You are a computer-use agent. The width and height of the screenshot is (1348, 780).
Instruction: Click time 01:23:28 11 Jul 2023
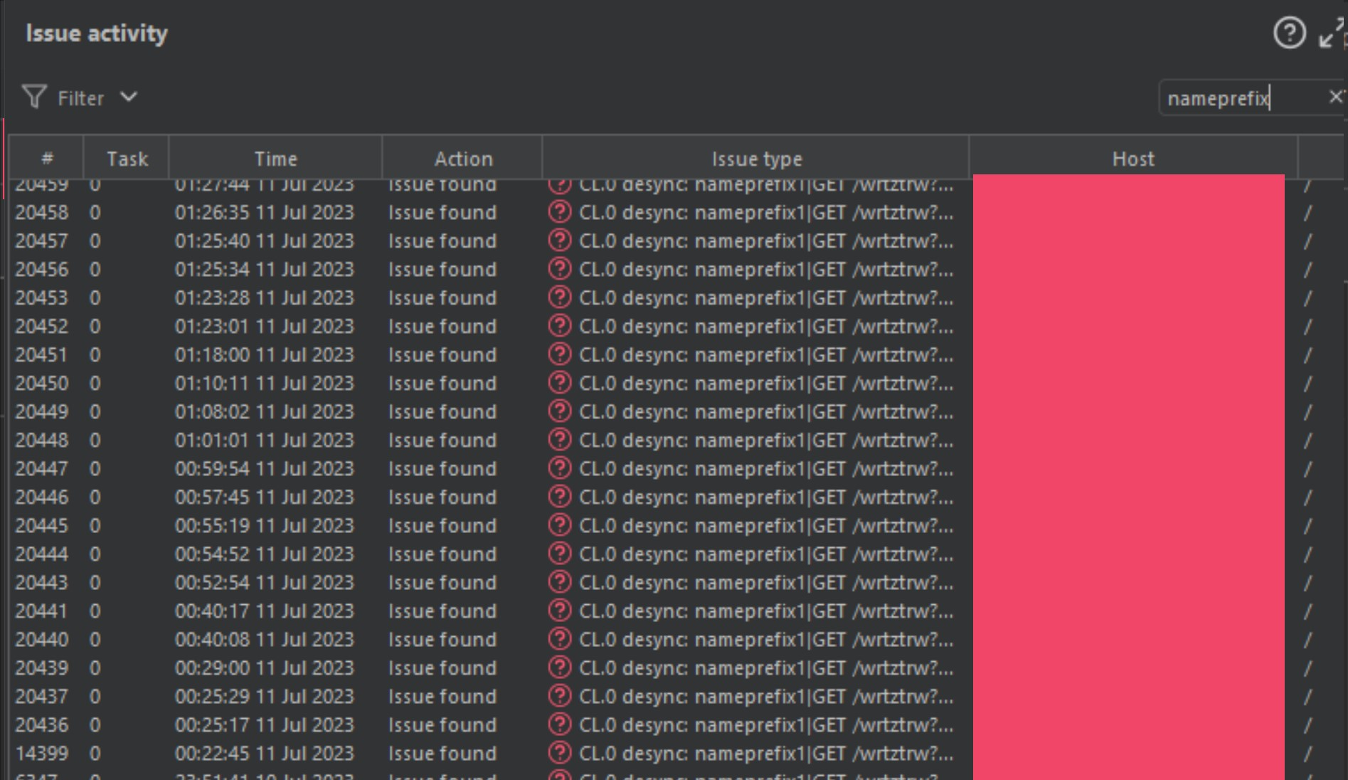pos(265,297)
